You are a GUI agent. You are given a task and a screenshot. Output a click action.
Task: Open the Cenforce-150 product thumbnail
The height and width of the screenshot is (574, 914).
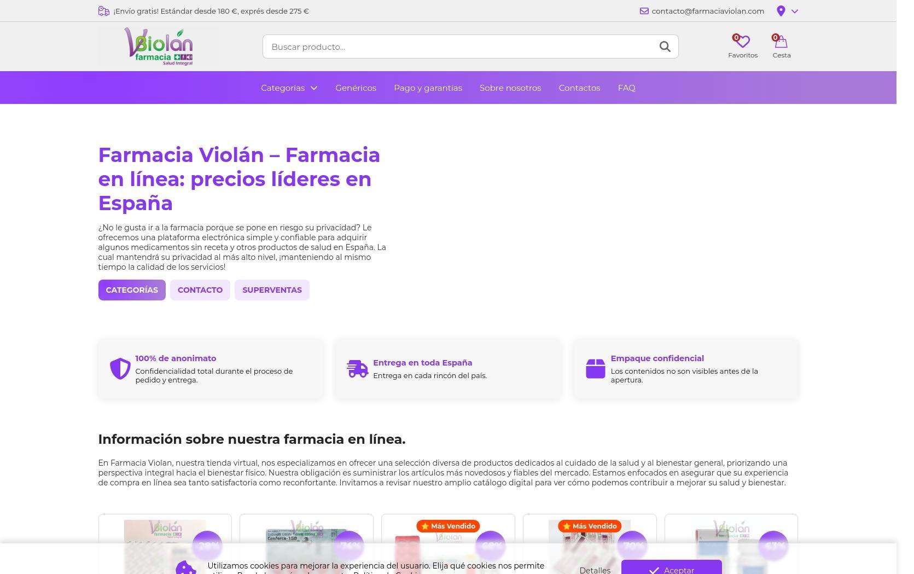click(306, 547)
